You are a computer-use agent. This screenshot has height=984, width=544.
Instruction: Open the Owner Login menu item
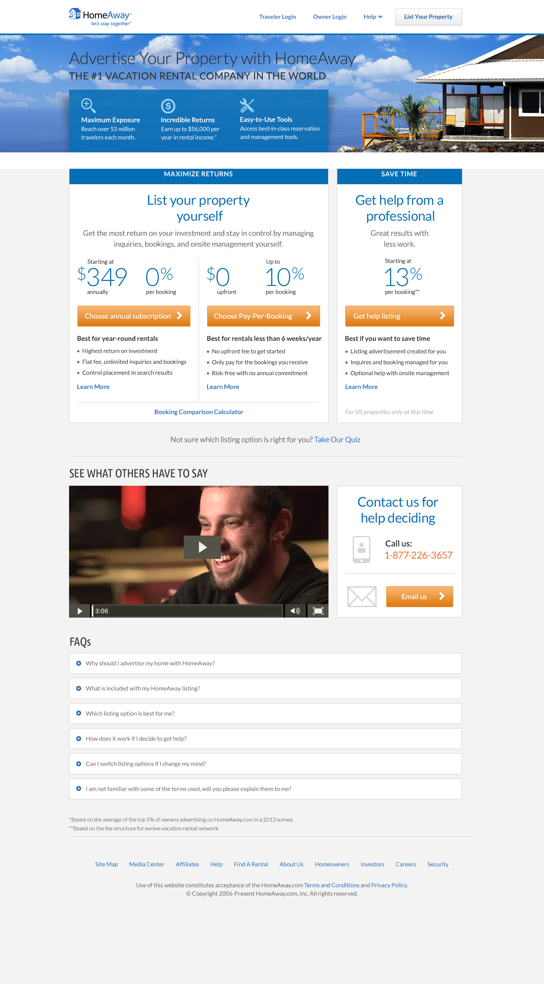(x=330, y=17)
